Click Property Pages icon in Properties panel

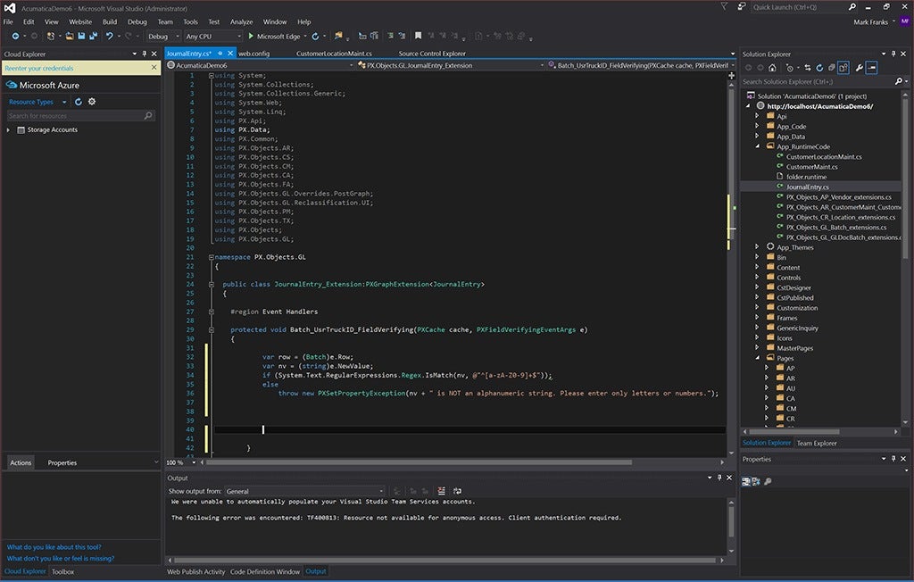(x=768, y=481)
